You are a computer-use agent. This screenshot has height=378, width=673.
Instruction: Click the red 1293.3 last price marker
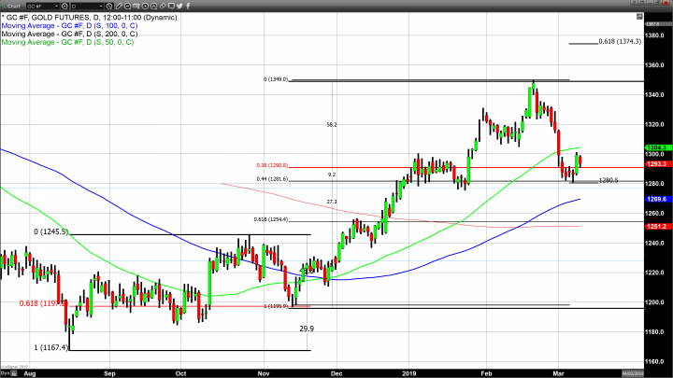[656, 164]
